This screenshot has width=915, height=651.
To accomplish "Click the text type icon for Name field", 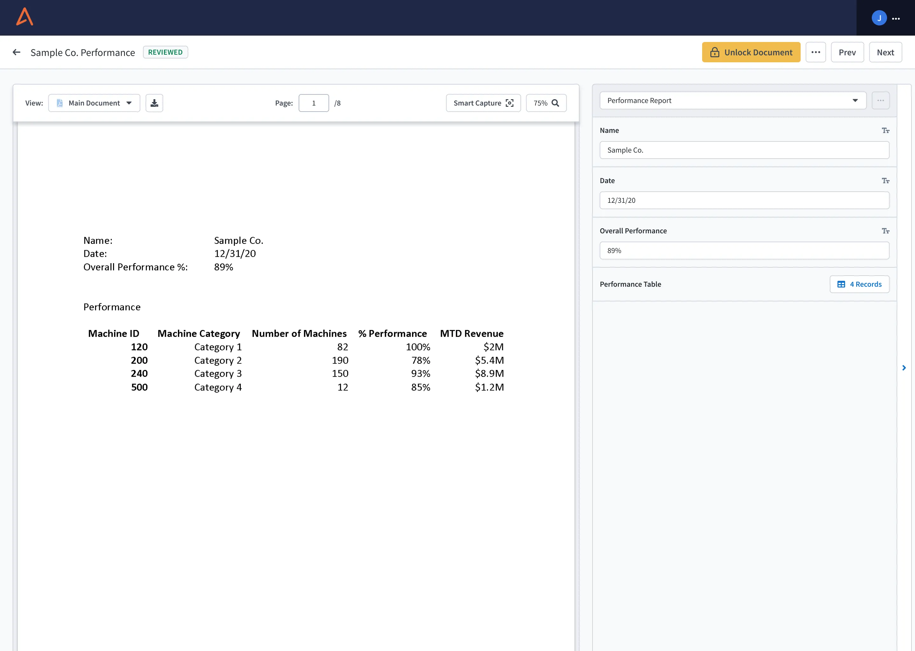I will pos(885,131).
